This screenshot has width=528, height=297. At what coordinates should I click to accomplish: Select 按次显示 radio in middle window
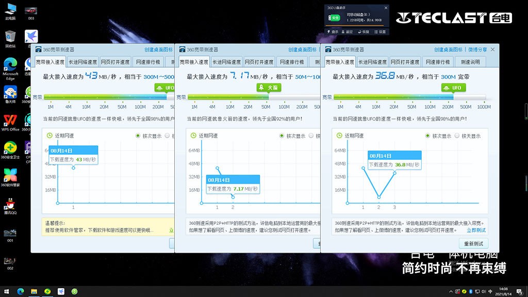(282, 136)
